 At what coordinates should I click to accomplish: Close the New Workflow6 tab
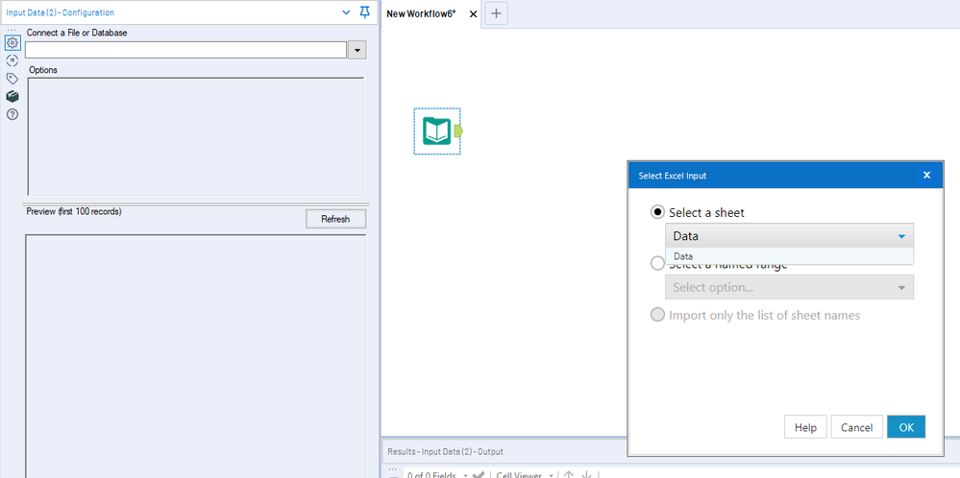[x=473, y=14]
